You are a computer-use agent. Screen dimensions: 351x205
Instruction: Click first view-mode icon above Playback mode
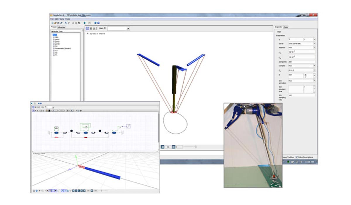click(88, 28)
